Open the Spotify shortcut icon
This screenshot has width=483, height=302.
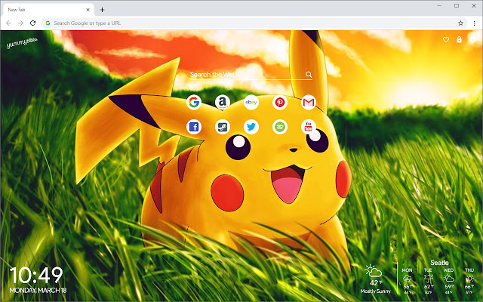click(x=280, y=127)
